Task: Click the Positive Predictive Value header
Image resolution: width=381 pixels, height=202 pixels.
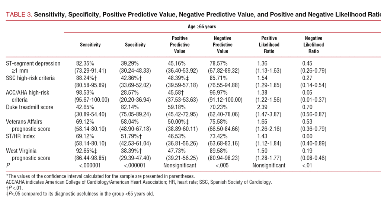Action: pos(180,45)
